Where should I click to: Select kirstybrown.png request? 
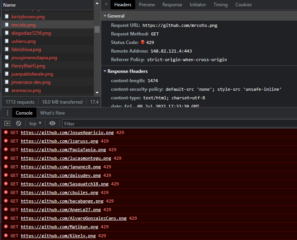(47, 17)
